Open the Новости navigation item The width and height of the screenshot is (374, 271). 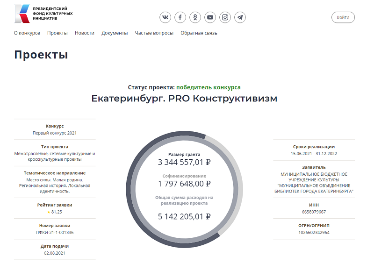pos(85,33)
